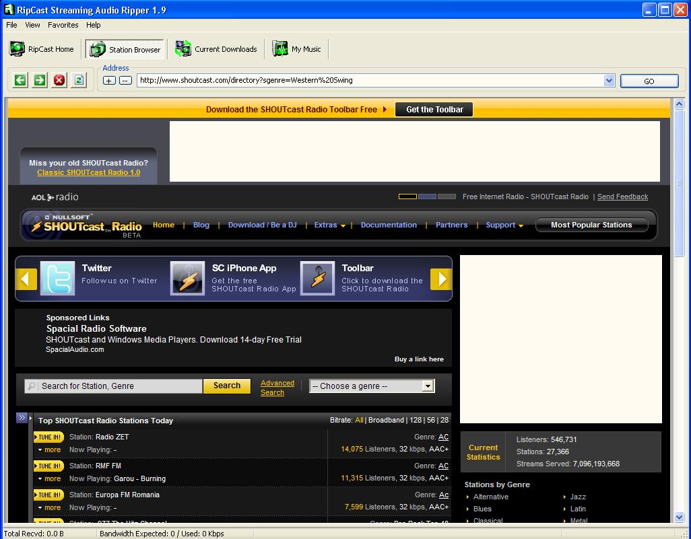This screenshot has width=691, height=539.
Task: Click the SC iPhone App icon
Action: pyautogui.click(x=188, y=279)
